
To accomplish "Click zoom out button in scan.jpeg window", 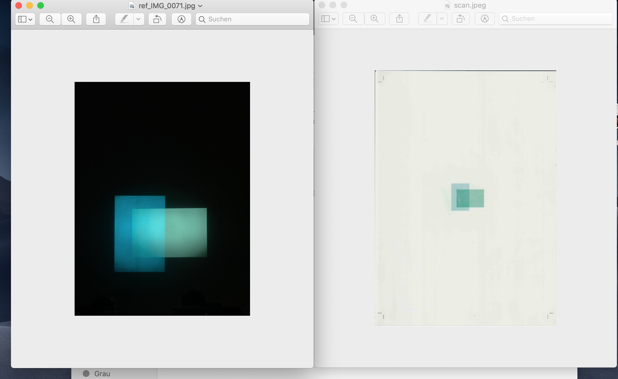I will [353, 19].
